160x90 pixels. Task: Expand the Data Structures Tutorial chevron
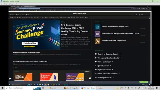point(119,73)
